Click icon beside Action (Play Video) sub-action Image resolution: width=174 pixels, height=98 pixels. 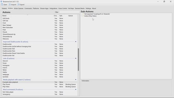(83, 16)
